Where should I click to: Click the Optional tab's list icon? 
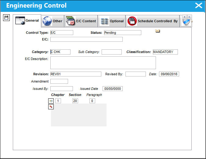104,21
